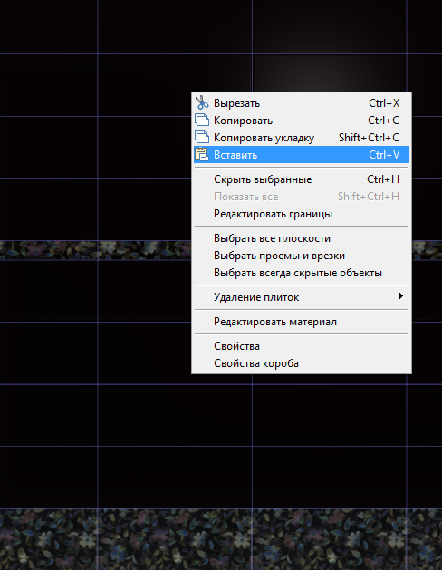Select Выбрать проемы и врезки

point(302,256)
